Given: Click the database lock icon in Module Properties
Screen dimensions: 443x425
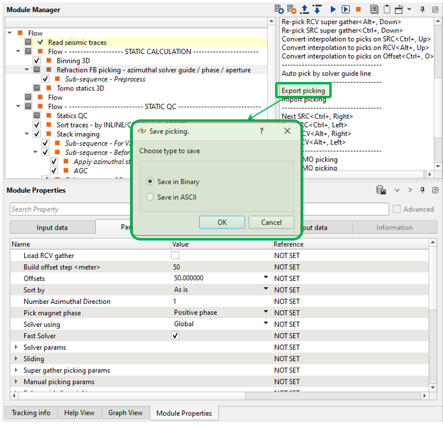Looking at the screenshot, I should [x=381, y=190].
